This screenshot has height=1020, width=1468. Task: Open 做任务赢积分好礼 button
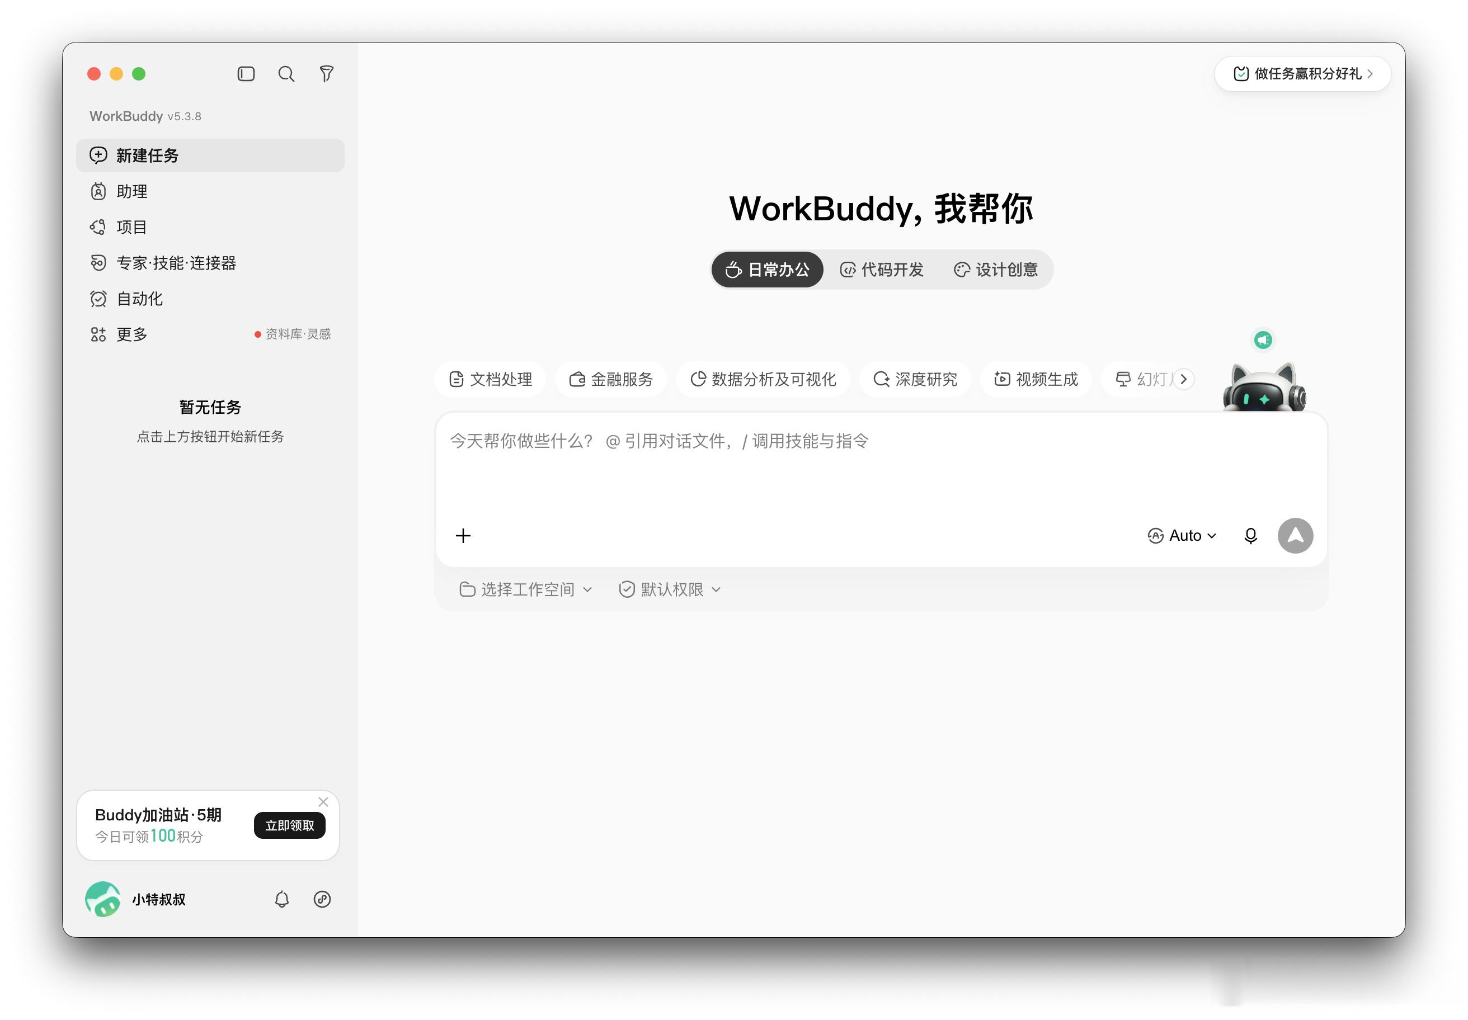(1302, 73)
